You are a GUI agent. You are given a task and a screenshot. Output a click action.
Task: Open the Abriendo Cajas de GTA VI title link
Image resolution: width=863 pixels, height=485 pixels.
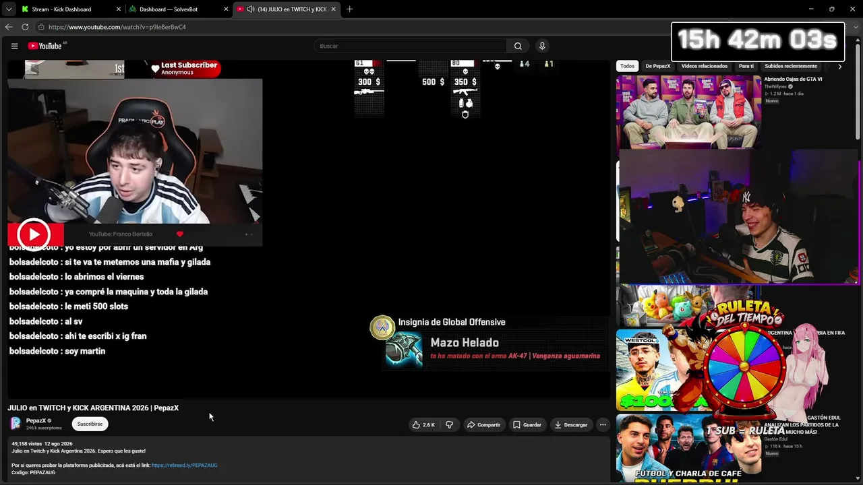click(x=793, y=79)
